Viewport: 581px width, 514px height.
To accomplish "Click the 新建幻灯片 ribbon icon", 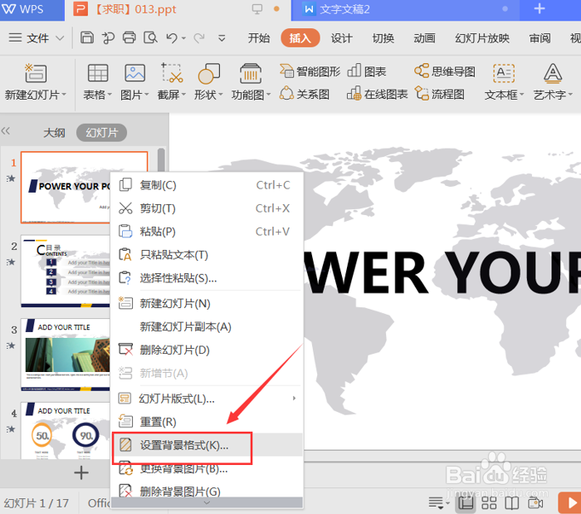I will 36,72.
